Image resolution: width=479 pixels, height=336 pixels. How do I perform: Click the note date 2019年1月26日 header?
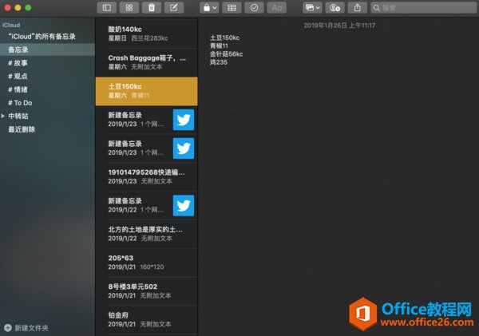click(x=339, y=26)
